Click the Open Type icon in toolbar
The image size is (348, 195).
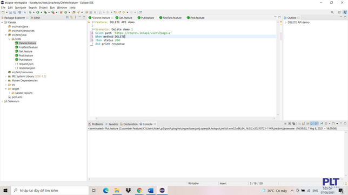pos(74,12)
